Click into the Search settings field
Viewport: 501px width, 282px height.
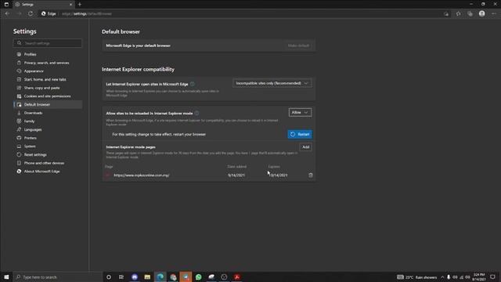[x=47, y=43]
